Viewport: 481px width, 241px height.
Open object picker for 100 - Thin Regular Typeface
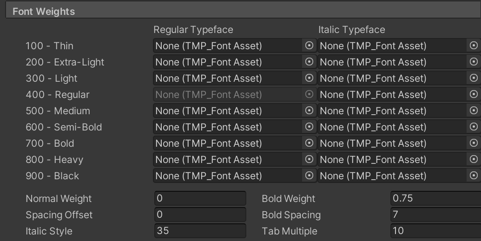tap(309, 46)
